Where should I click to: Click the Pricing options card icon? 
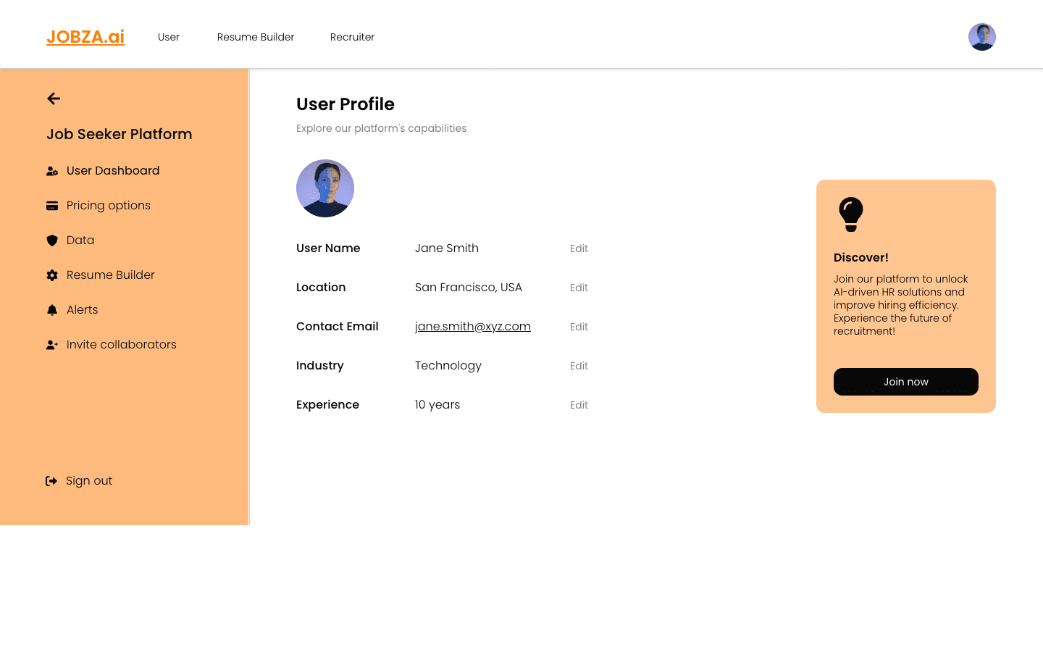tap(52, 206)
